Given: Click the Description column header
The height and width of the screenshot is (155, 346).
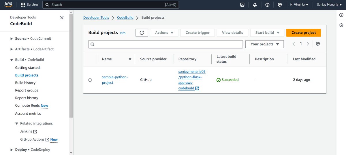Looking at the screenshot, I should (264, 59).
